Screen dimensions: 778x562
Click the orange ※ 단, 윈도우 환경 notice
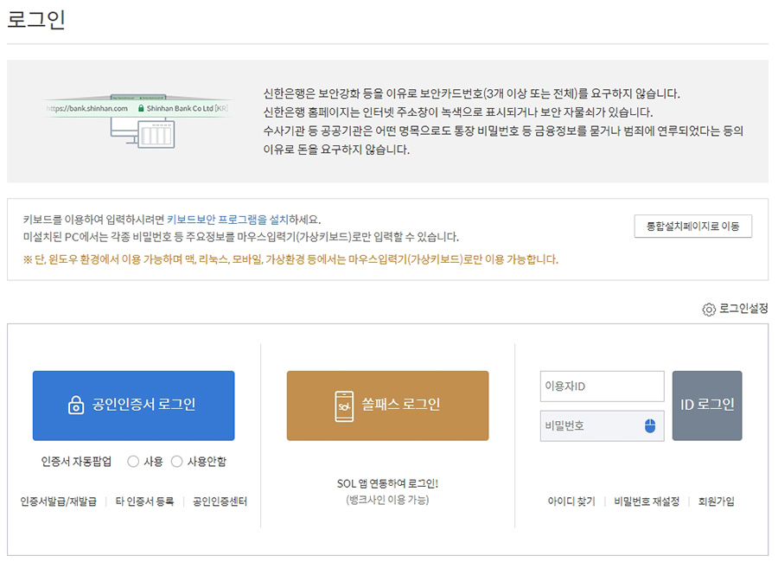(290, 259)
